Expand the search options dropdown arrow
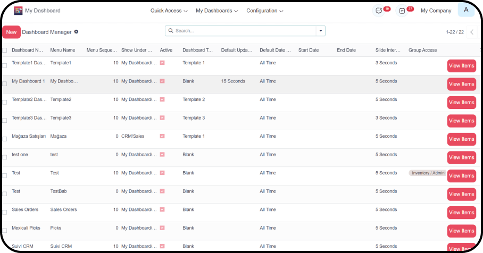Viewport: 483px width, 253px height. (x=320, y=31)
